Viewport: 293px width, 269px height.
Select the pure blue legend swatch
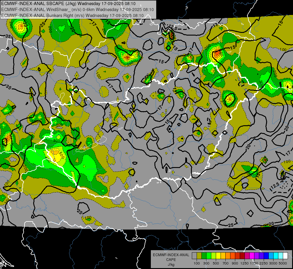(266, 256)
